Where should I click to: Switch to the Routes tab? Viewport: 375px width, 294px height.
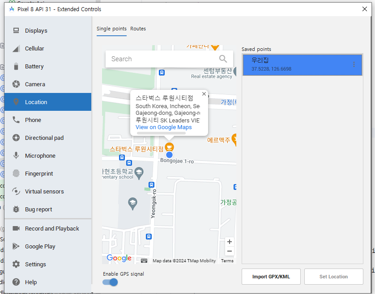tap(138, 29)
